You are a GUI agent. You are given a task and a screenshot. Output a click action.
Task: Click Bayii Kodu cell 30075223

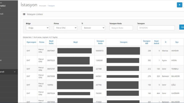[x=51, y=60]
